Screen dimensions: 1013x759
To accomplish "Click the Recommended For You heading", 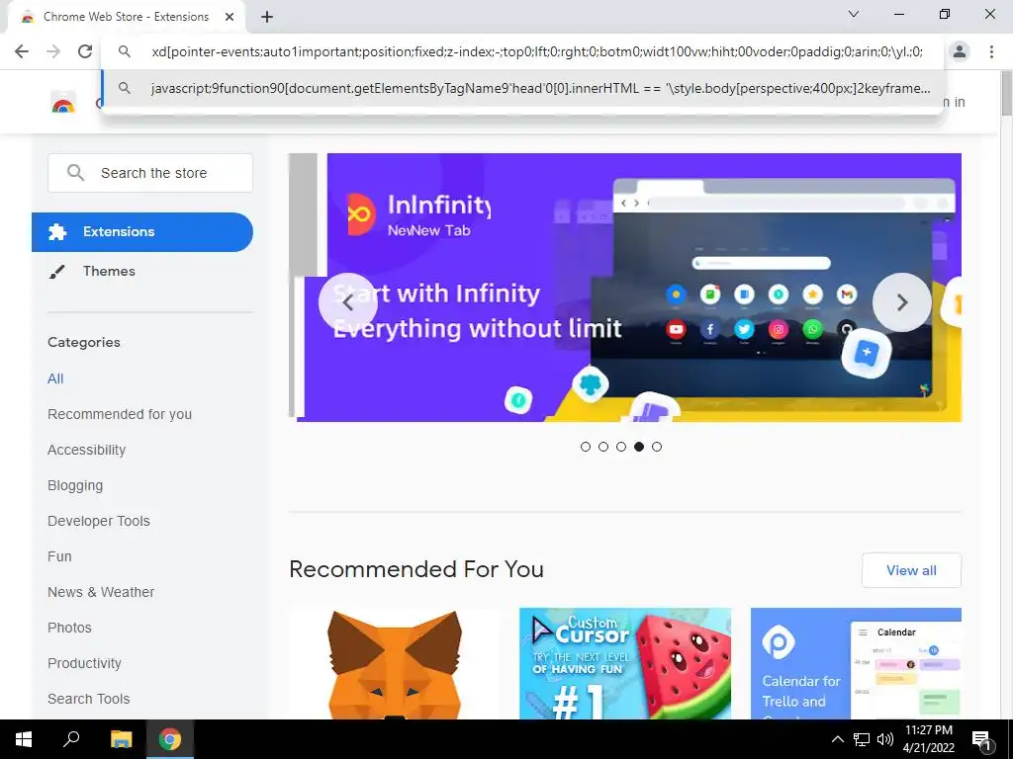I will click(416, 569).
